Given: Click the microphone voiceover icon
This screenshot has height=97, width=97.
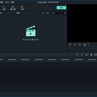Looking at the screenshot, I should coord(86,55).
